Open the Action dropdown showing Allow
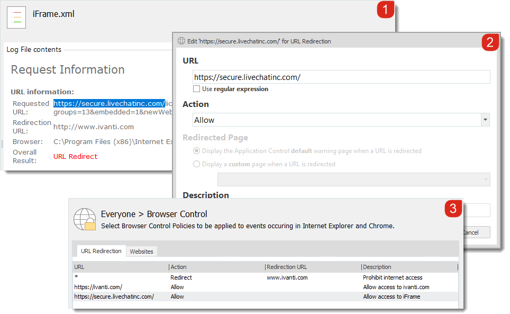 tap(485, 120)
